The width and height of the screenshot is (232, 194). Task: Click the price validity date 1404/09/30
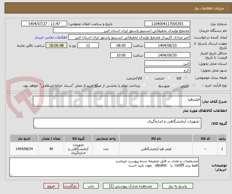167,55
